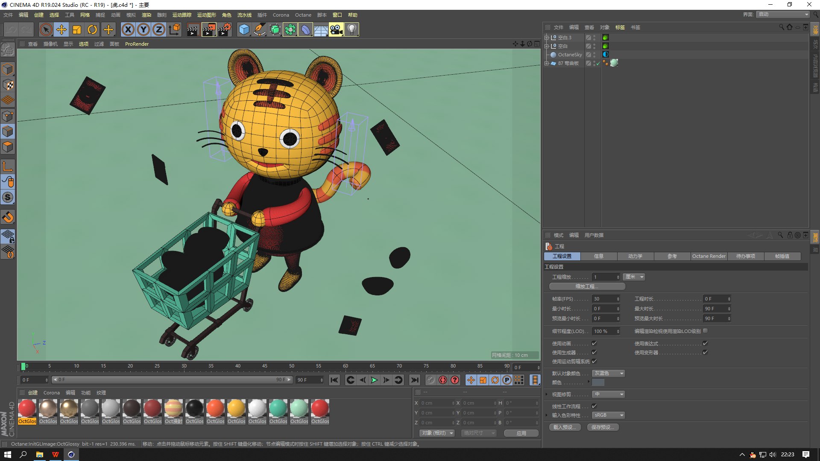Activate the Move tool

(x=61, y=29)
